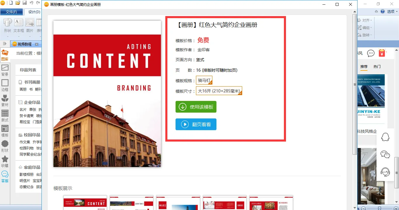The height and width of the screenshot is (210, 399).
Task: Switch to the 热门 tab
Action: (x=377, y=67)
